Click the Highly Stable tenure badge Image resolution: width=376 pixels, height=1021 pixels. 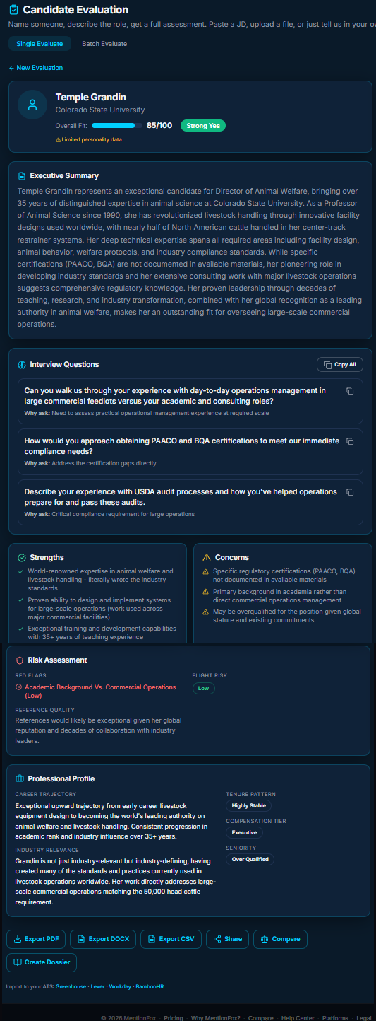click(249, 806)
